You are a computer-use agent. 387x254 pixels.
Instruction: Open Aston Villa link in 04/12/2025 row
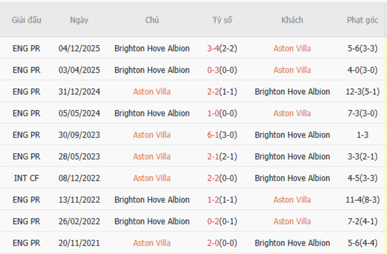point(292,48)
